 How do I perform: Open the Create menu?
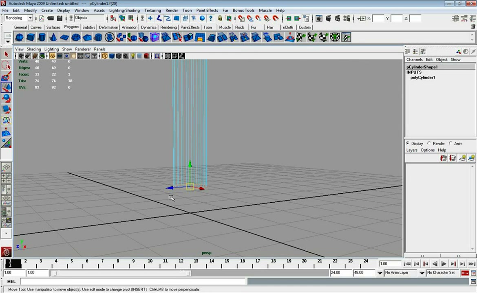[x=47, y=10]
